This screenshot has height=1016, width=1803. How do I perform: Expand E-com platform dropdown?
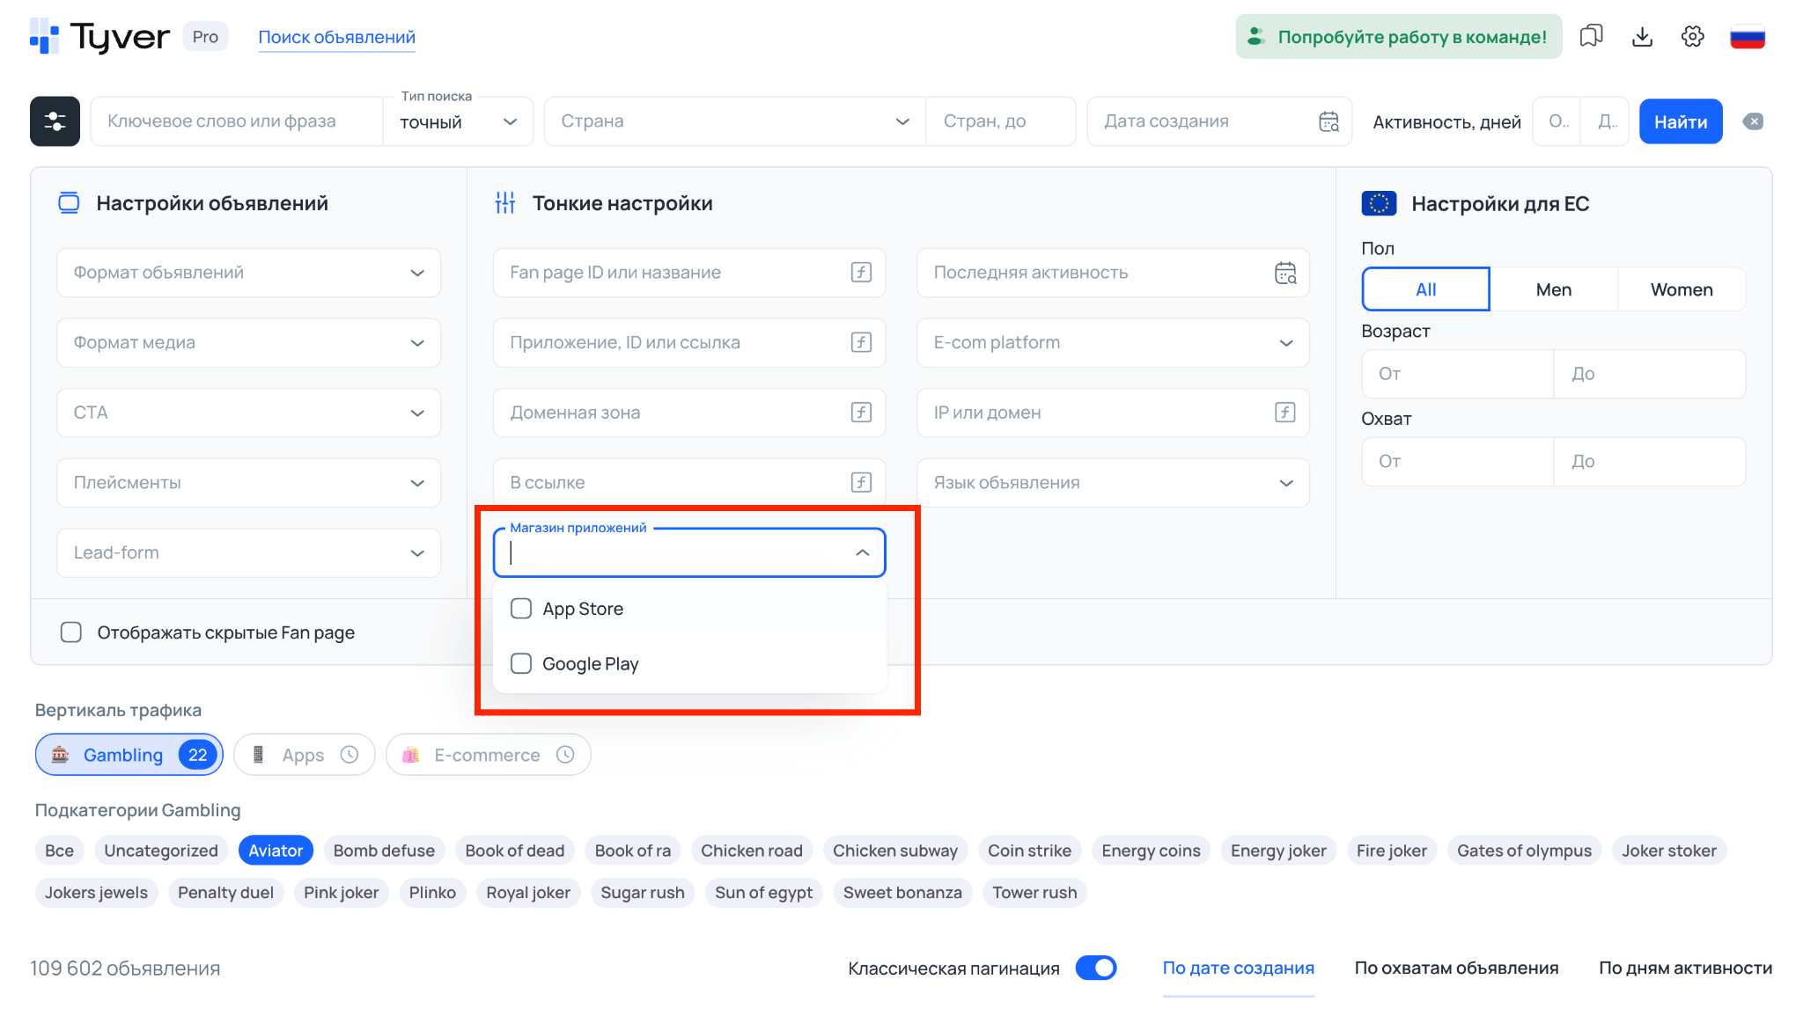1113,342
